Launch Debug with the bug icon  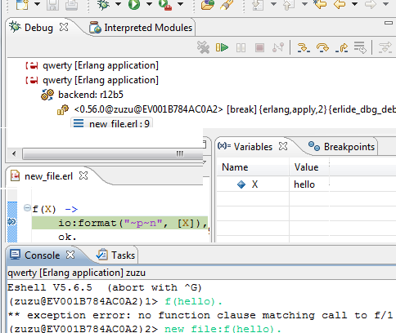103,4
